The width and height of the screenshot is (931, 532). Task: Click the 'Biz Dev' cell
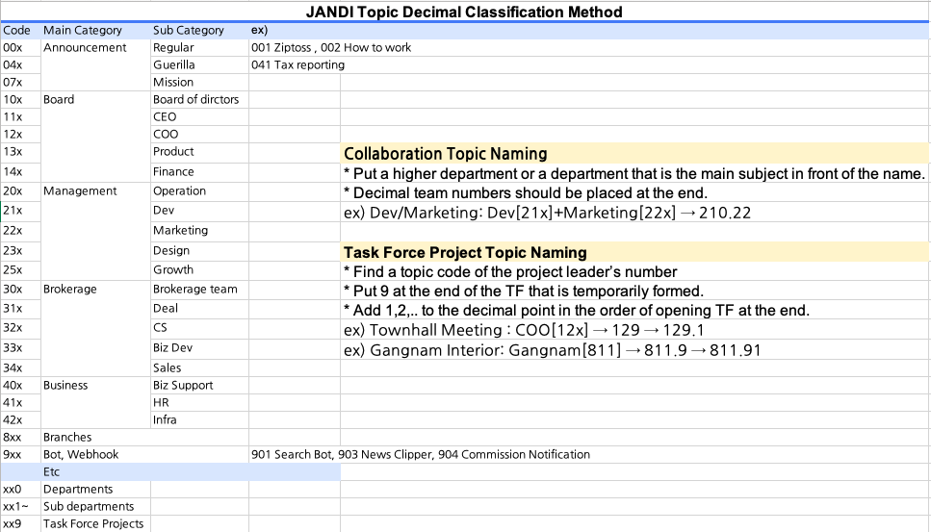point(199,348)
